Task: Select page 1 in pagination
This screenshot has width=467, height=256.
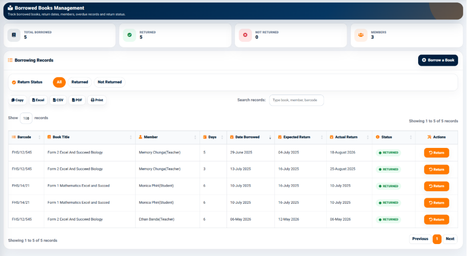Action: (x=437, y=239)
